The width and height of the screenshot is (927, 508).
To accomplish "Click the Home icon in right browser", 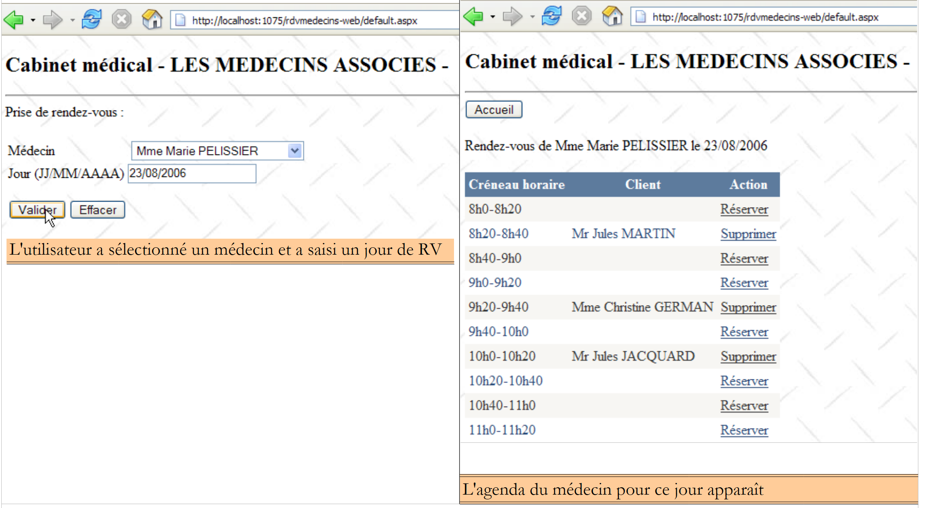I will [612, 16].
